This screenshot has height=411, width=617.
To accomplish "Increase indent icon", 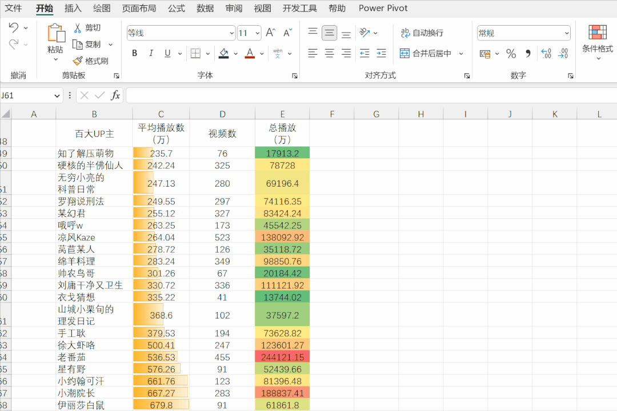I will (x=381, y=53).
